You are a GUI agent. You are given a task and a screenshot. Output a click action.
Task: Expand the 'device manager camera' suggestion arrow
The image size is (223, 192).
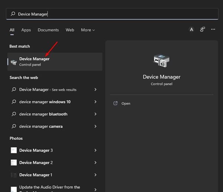[96, 126]
